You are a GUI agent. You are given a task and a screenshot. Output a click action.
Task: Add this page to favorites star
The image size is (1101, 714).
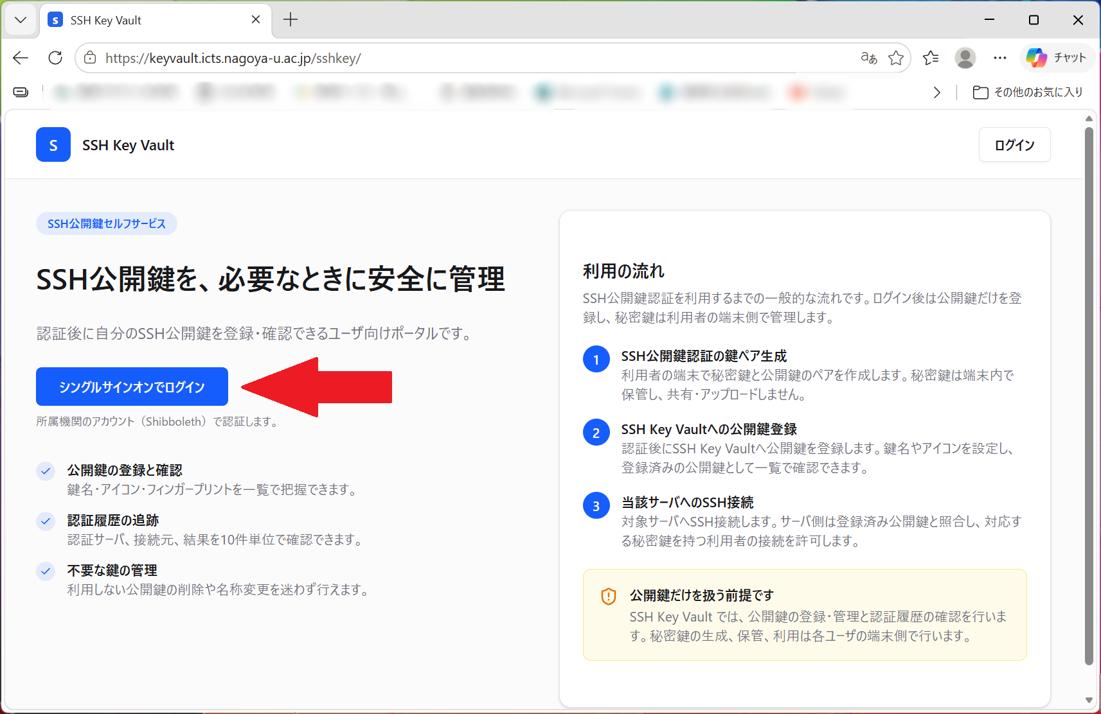pos(896,58)
